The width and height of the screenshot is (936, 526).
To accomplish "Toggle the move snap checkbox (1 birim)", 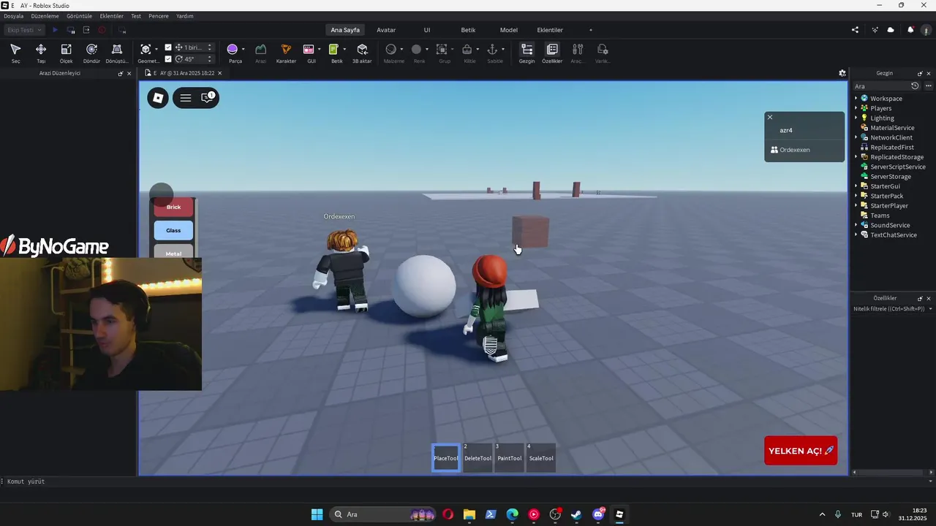I will 168,47.
